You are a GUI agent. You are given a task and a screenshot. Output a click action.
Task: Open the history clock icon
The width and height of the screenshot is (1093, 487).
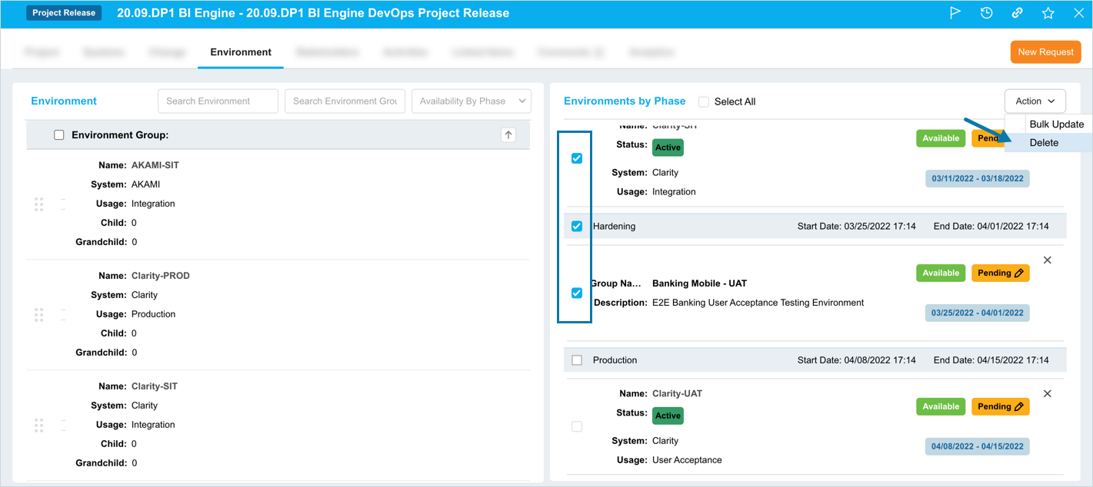pos(986,13)
